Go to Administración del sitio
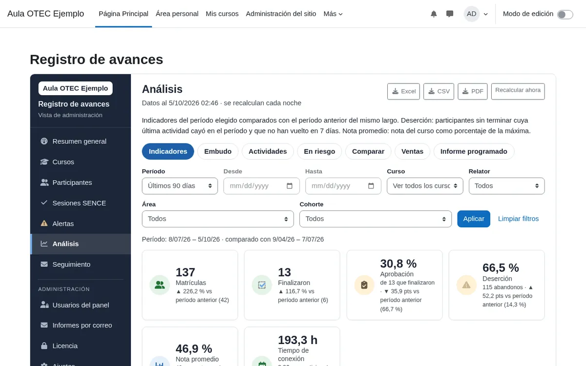 281,14
